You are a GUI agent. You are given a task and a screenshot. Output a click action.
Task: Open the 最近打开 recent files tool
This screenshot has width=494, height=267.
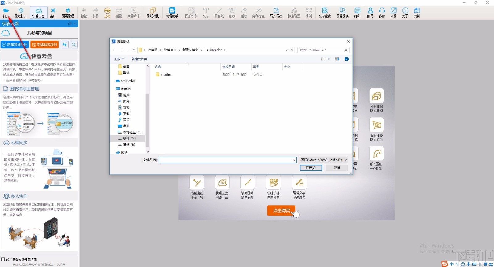pos(21,12)
